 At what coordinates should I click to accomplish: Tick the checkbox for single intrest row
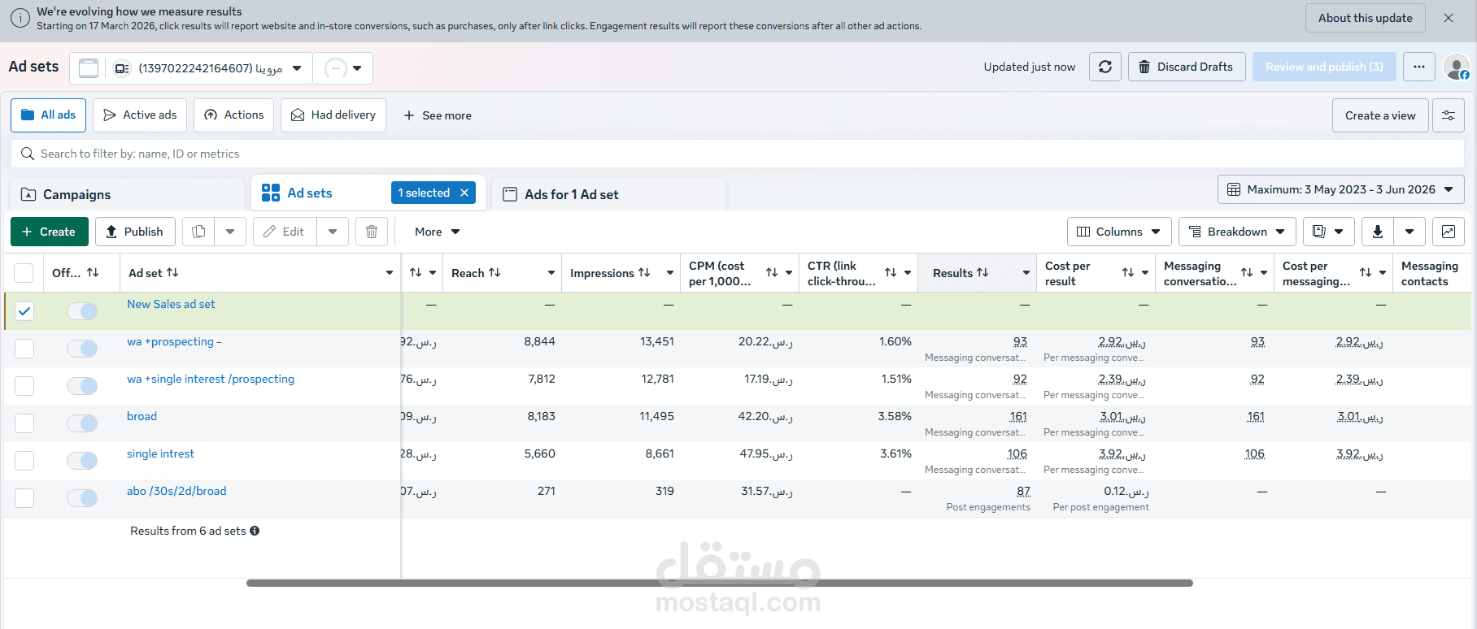click(24, 461)
